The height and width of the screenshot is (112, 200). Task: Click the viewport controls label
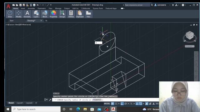click(18, 25)
